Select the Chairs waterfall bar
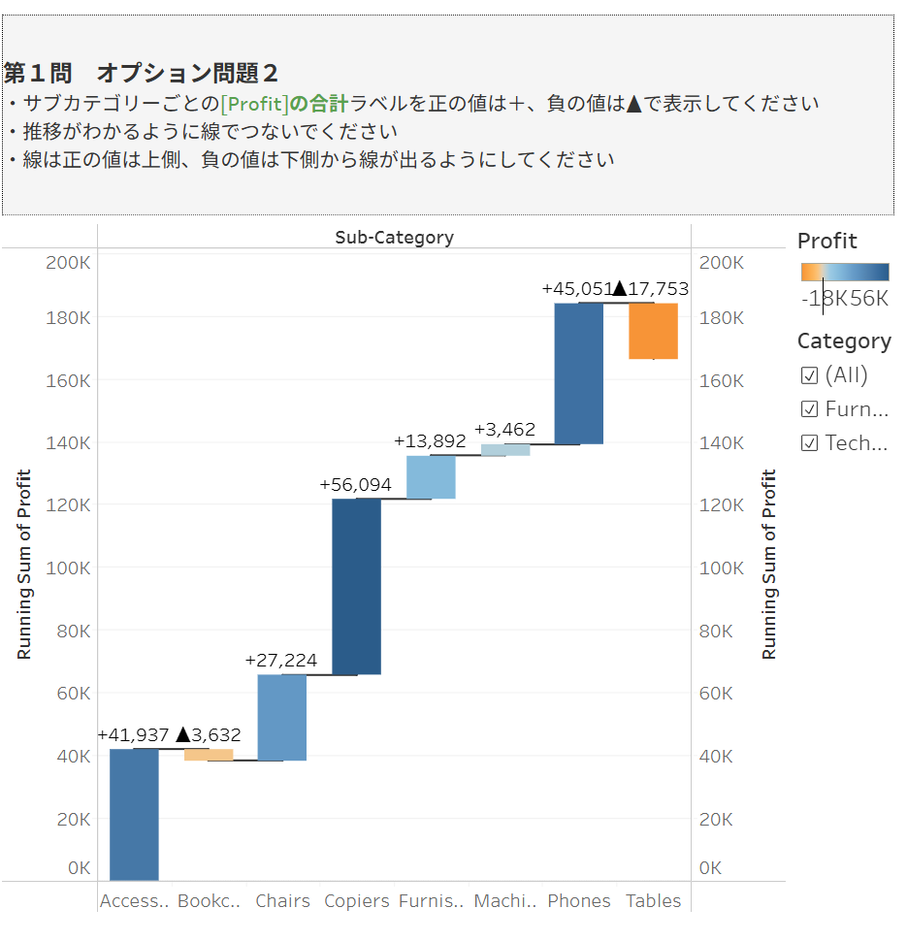 click(282, 717)
